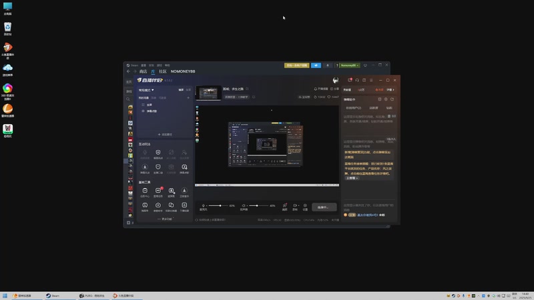This screenshot has width=534, height=300.
Task: Open the 弹幕秀 tool icon
Action: (x=145, y=207)
